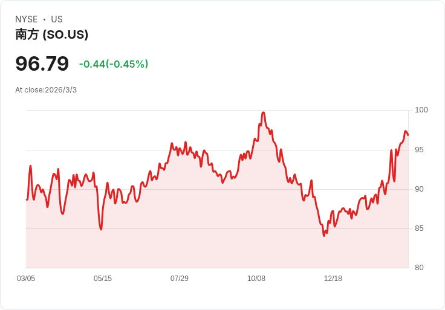Click the chart's lowest dip after 12/18

click(x=324, y=235)
